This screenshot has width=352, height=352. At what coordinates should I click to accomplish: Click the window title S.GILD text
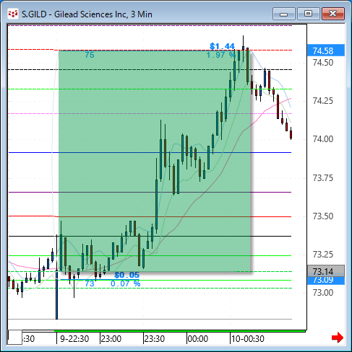[x=34, y=14]
